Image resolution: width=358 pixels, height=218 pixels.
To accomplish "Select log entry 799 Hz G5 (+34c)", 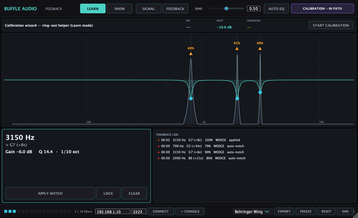I will [x=201, y=146].
